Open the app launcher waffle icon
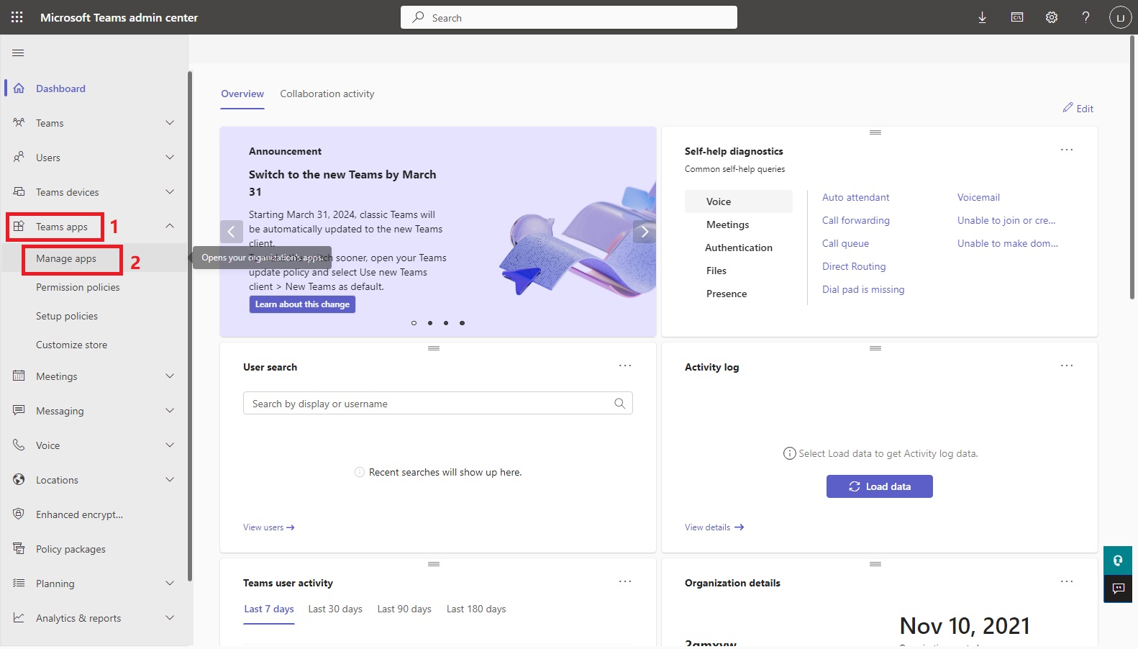Image resolution: width=1138 pixels, height=649 pixels. pos(17,17)
